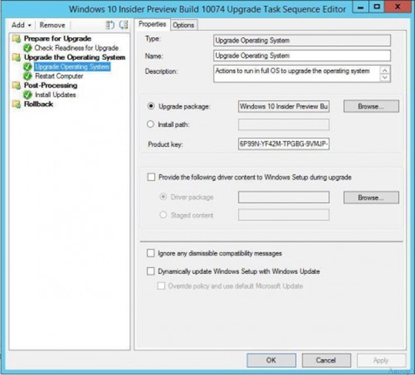Click the Cancel button
The width and height of the screenshot is (415, 375).
(x=326, y=360)
